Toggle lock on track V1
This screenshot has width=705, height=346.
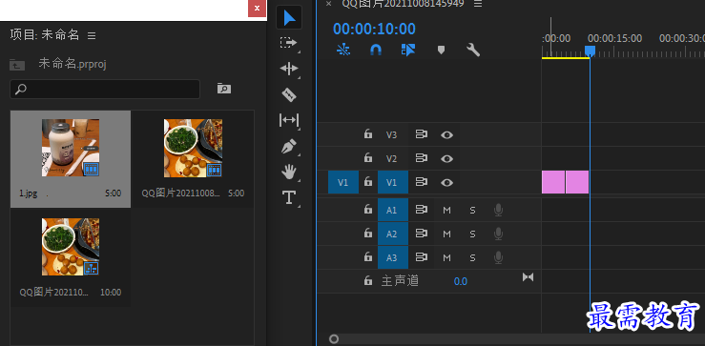368,181
